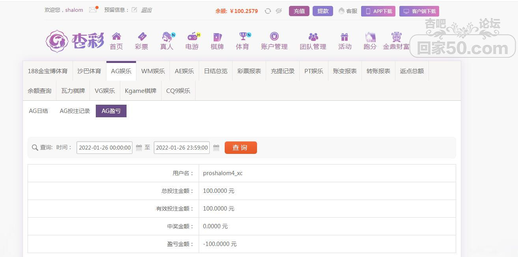Click the 充值 recharge button
Viewport: 518px width, 257px height.
coord(299,11)
